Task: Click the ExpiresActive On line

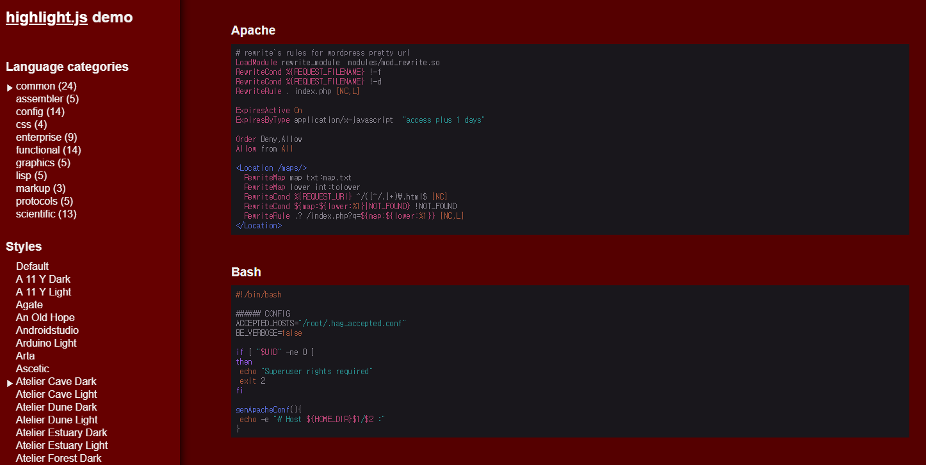Action: point(269,111)
